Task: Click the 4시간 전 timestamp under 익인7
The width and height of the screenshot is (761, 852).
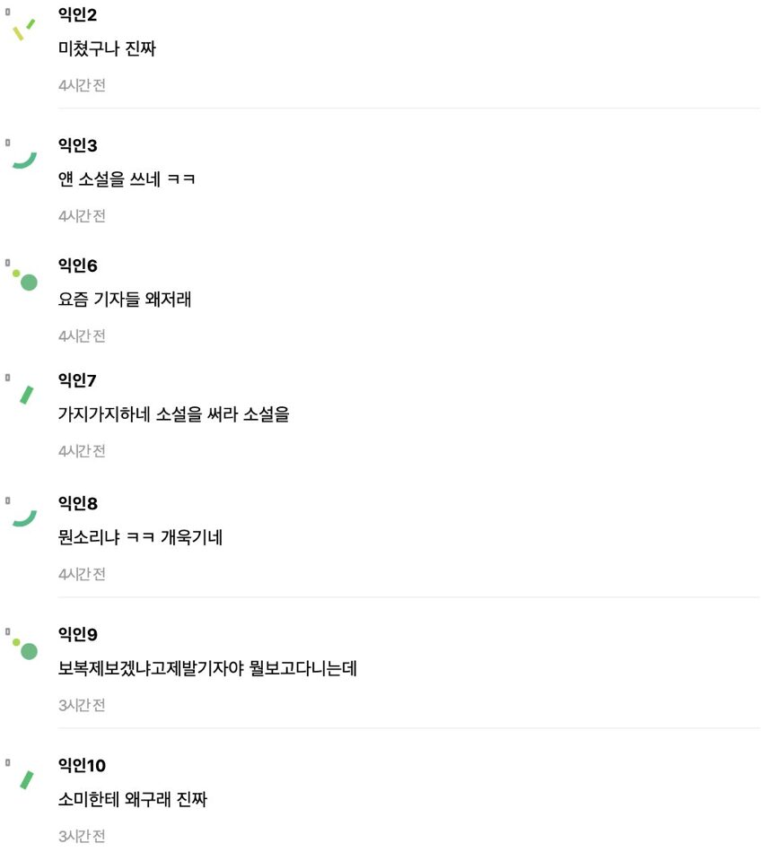Action: (82, 451)
